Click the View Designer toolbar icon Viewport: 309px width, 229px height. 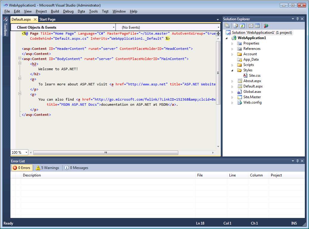[x=257, y=26]
